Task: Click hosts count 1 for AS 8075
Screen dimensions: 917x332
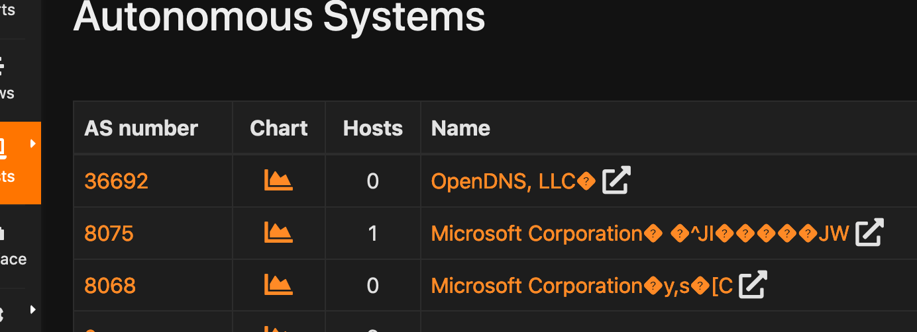Action: pos(373,233)
